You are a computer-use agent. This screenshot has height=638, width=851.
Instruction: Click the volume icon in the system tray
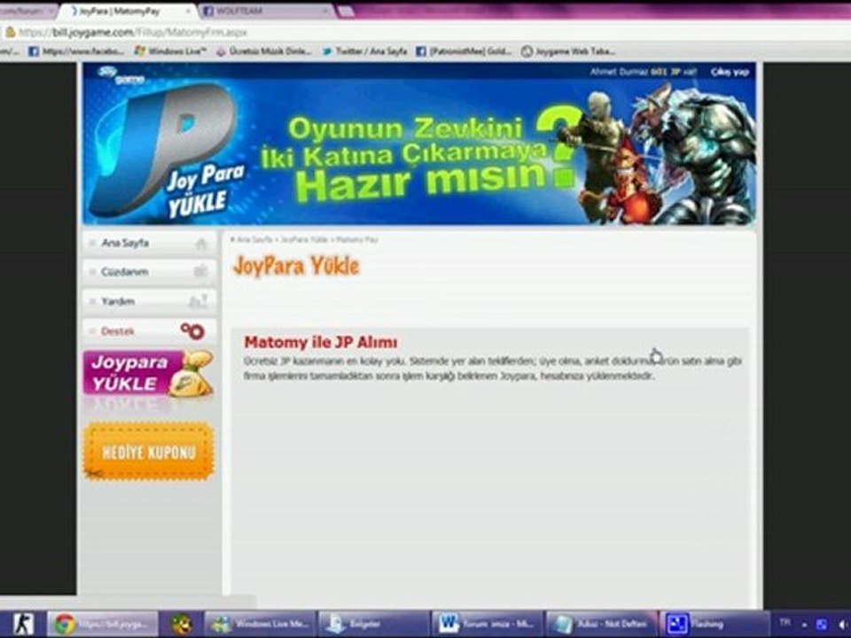tap(844, 625)
